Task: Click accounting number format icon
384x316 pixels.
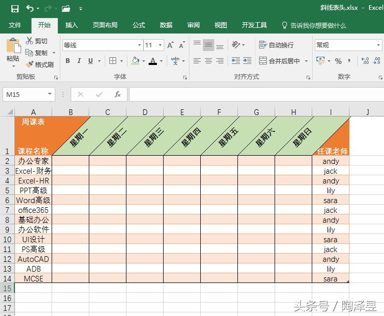Action: click(x=321, y=61)
